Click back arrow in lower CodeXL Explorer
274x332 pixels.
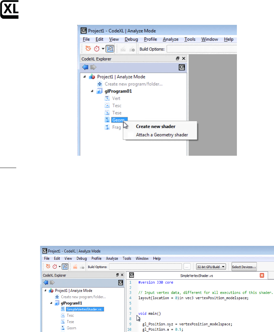[46, 282]
